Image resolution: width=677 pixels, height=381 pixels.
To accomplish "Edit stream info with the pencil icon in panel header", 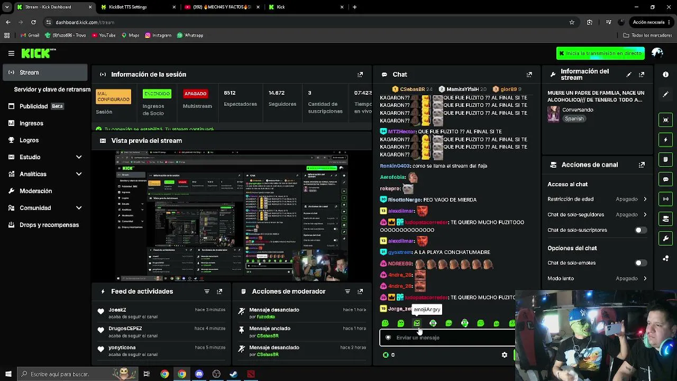I will tap(629, 75).
